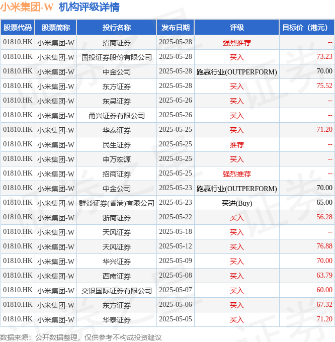This screenshot has width=335, height=342.
Task: Select the 东吴证券 cell
Action: (117, 101)
